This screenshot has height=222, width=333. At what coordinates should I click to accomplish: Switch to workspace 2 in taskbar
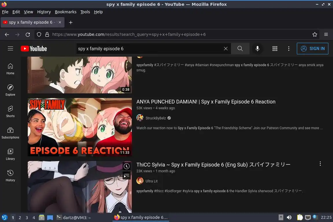pos(20,218)
